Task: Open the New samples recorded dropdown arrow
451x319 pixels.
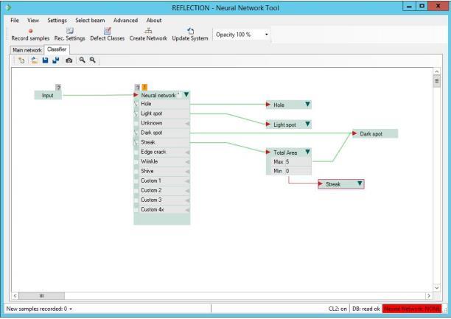Action: coord(71,309)
